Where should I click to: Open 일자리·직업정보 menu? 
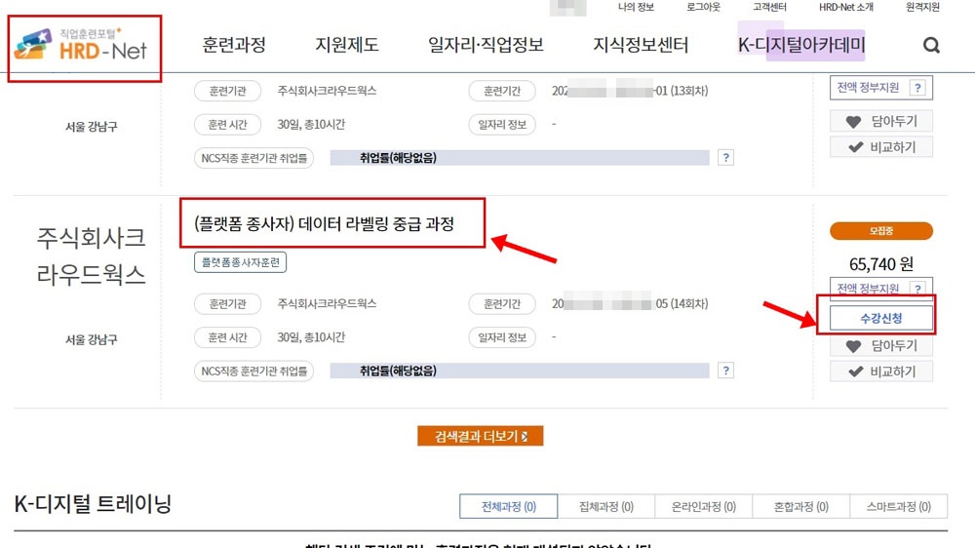click(486, 45)
